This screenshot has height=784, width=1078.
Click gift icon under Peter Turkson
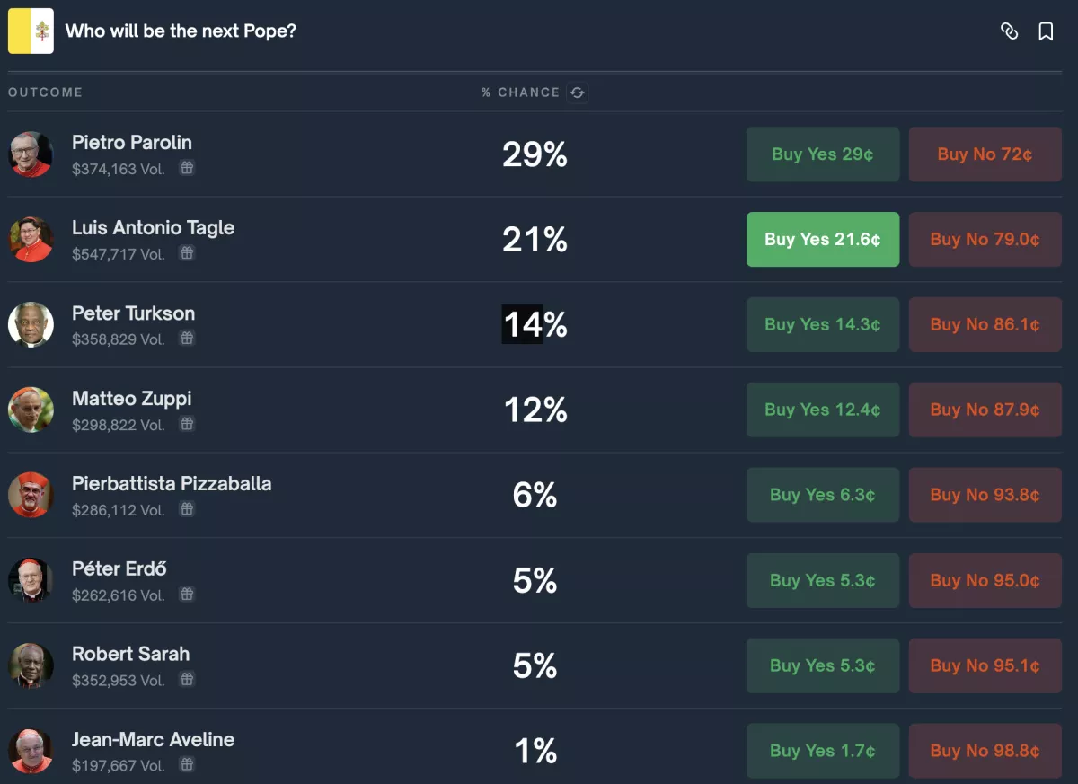187,339
